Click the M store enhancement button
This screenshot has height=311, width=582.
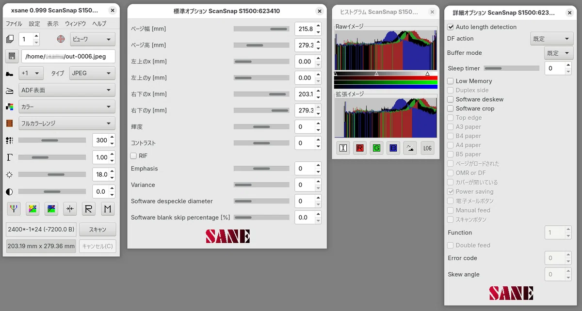coord(108,209)
